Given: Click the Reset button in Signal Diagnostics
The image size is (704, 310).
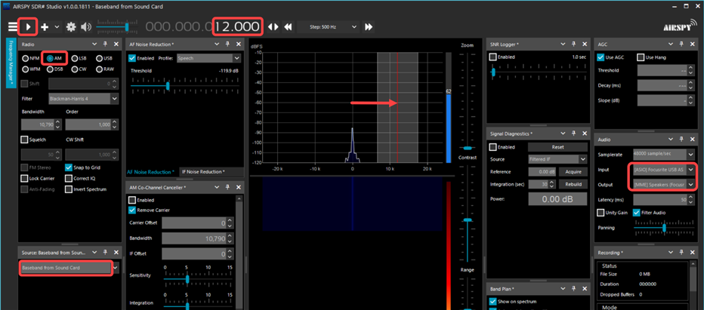Looking at the screenshot, I should tap(557, 147).
